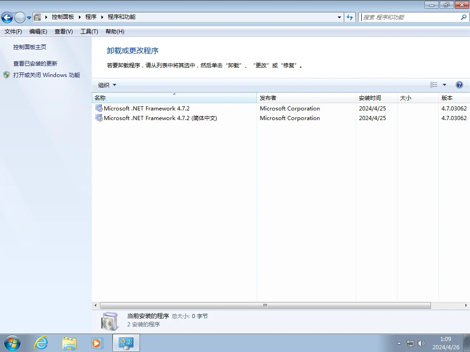Viewport: 470px width, 352px height.
Task: Go to 控制面板主页
Action: click(x=30, y=47)
